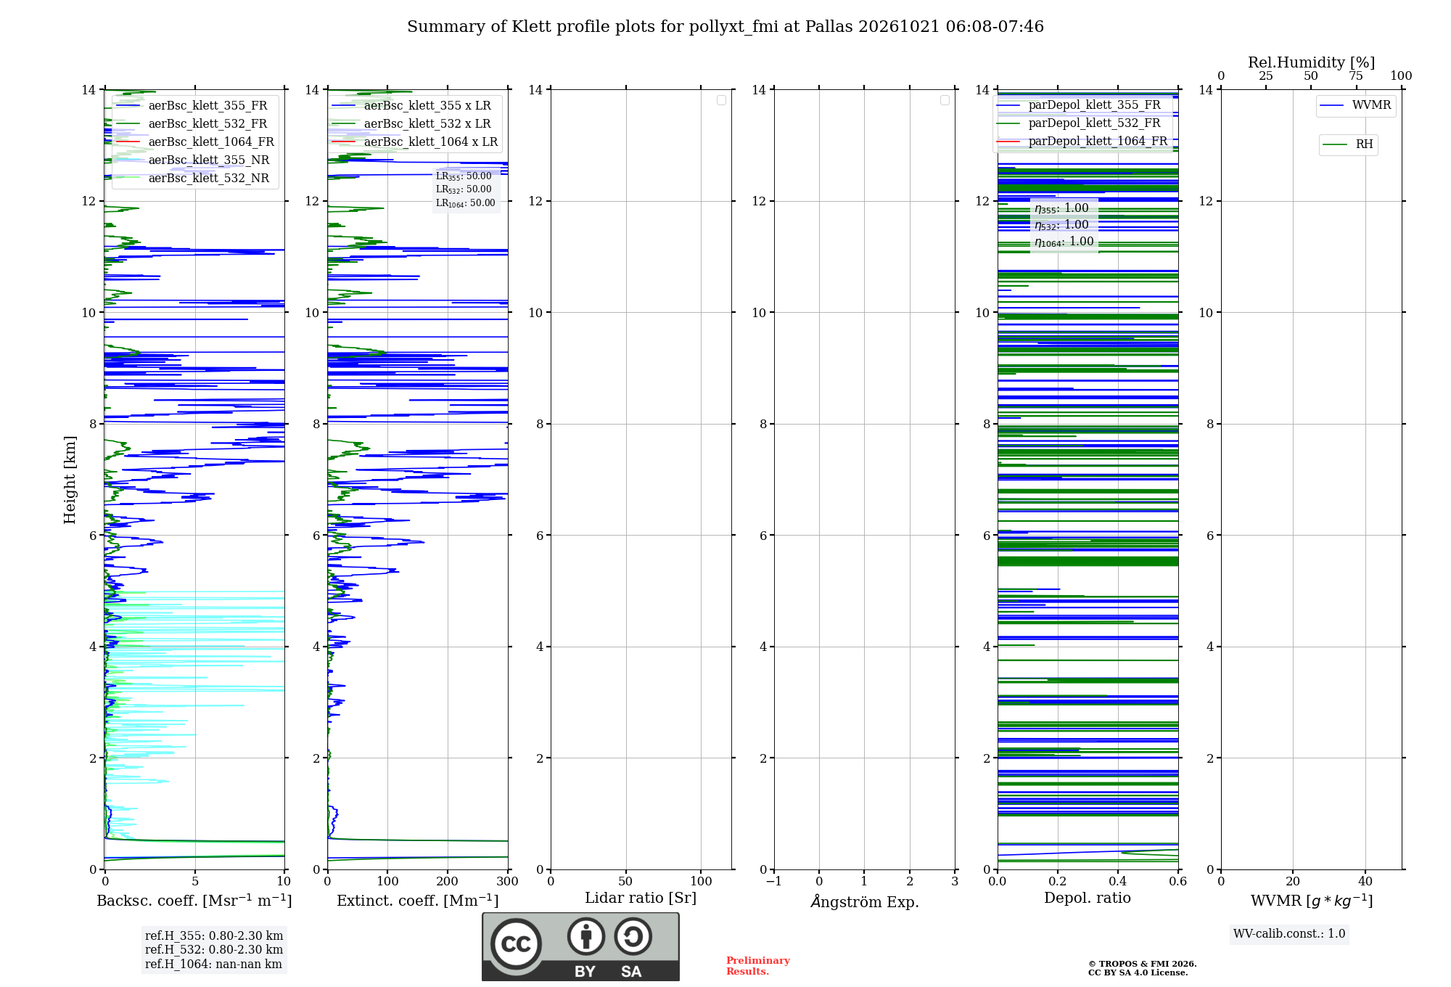Click the Ångström Exp. axis label

[x=865, y=901]
